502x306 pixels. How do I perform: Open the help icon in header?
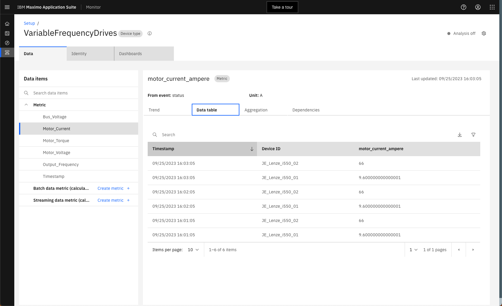click(464, 7)
